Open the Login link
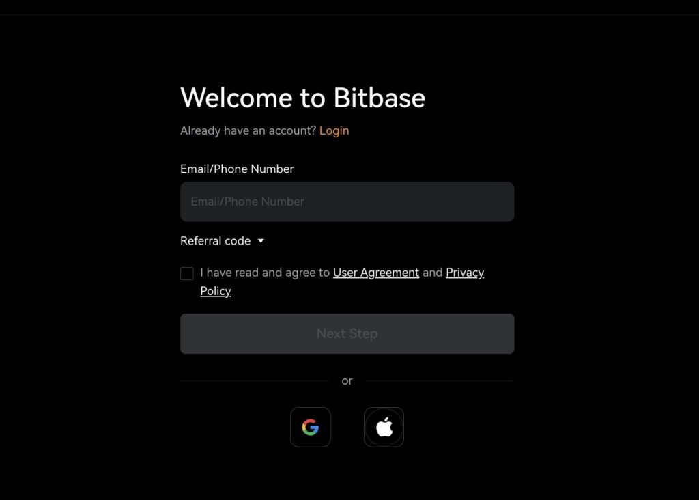699x500 pixels. click(334, 130)
